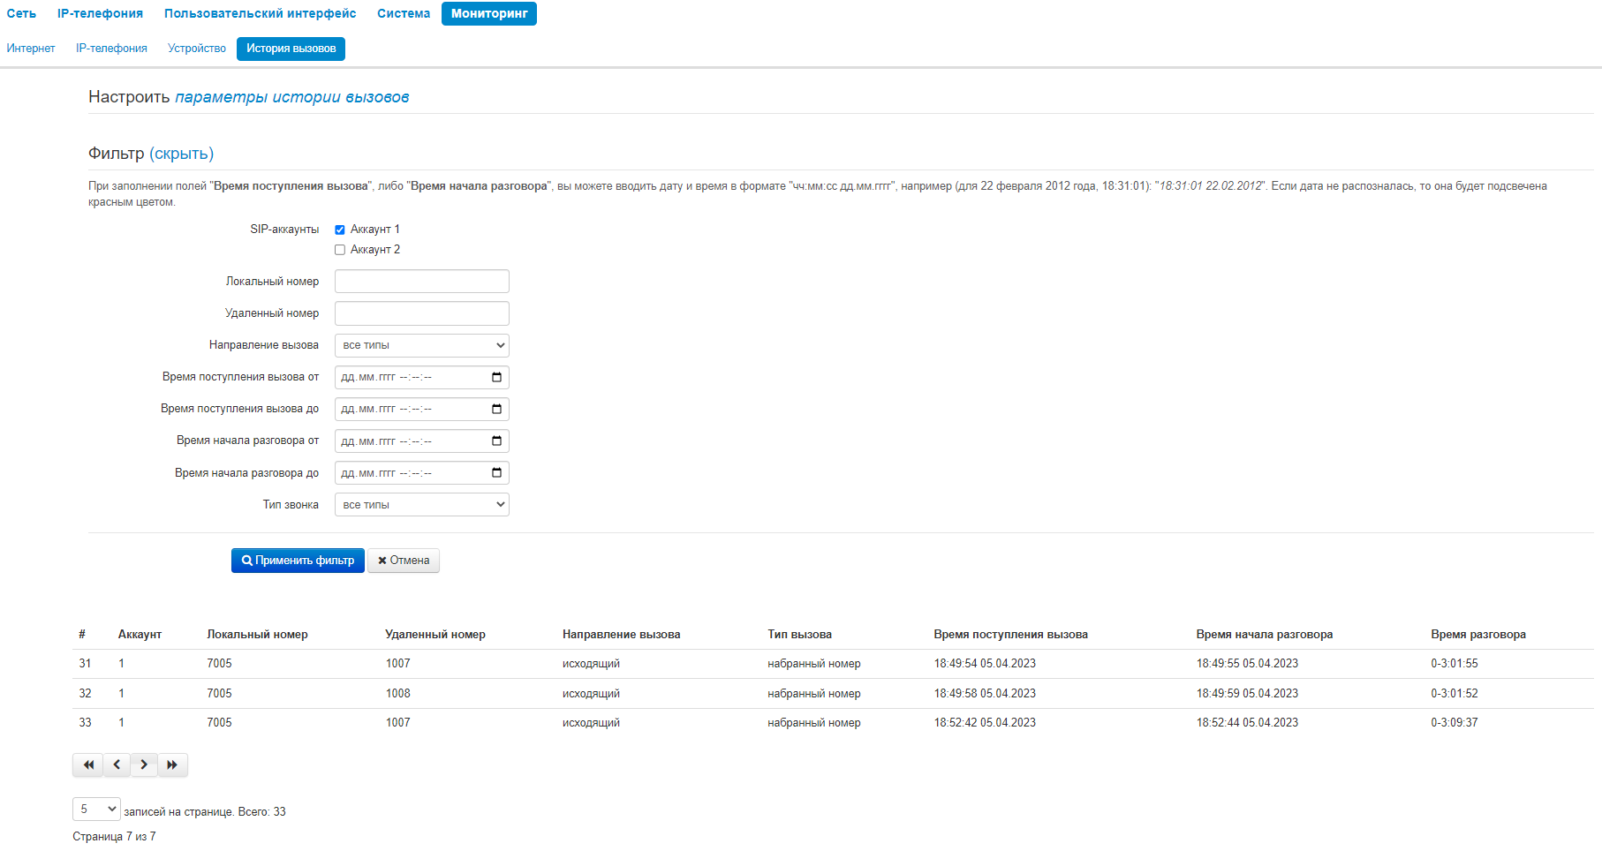Click Время поступления вызова до date field
This screenshot has height=851, width=1602.
[x=422, y=409]
